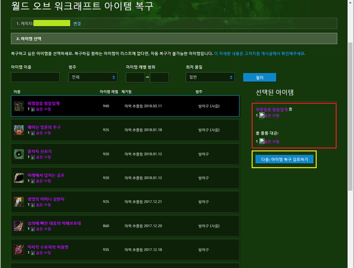Click the boots icon of 파멸걸음 발등덮개

coord(19,106)
